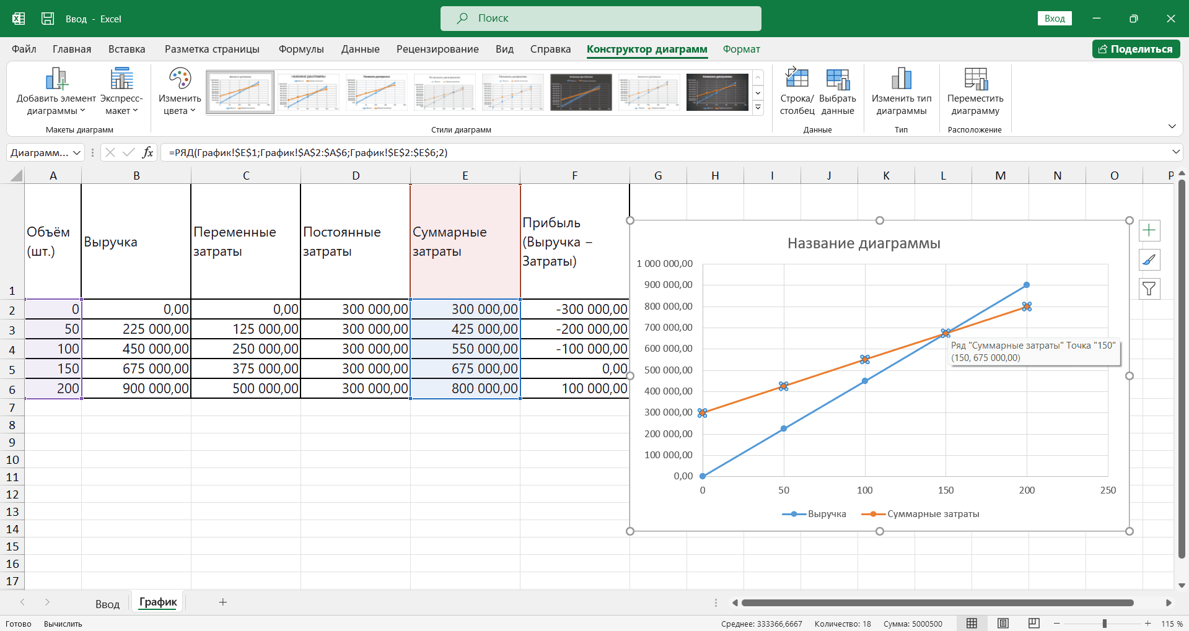Click Move Chart (Переместить диаграмму) icon
This screenshot has width=1189, height=631.
(x=975, y=79)
